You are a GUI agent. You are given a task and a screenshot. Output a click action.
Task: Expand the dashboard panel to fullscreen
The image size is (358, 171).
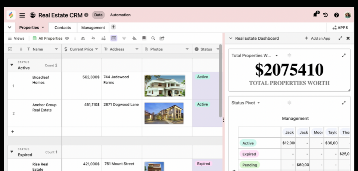coord(340,38)
